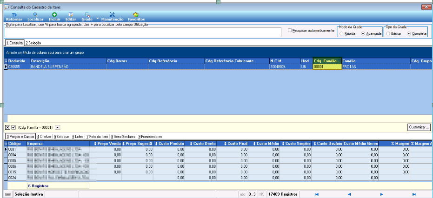Click the item search input field
The width and height of the screenshot is (433, 198).
pyautogui.click(x=143, y=32)
